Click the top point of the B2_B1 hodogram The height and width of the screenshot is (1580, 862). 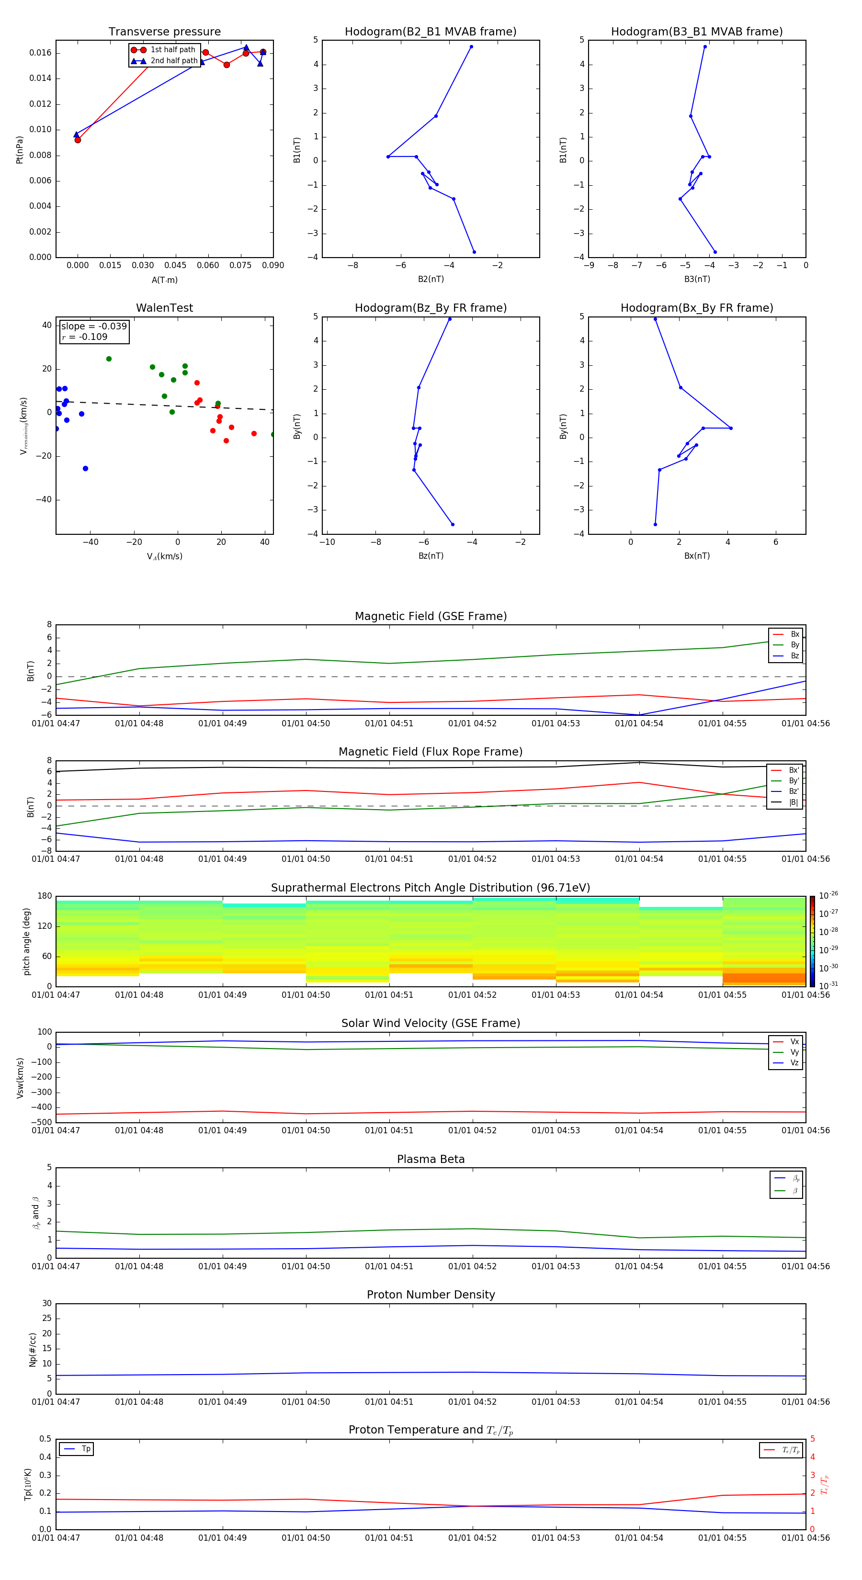click(471, 46)
